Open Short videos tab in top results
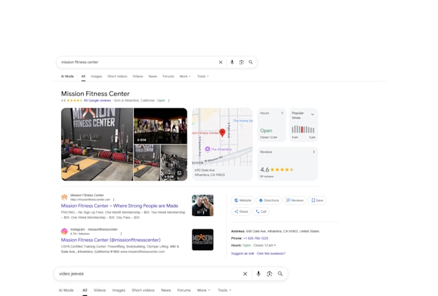438x296 pixels. point(117,76)
